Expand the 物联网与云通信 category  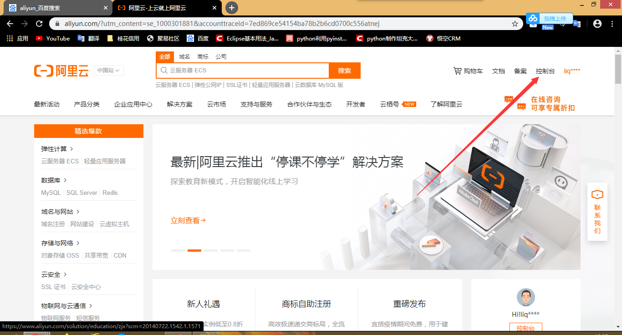(x=67, y=306)
